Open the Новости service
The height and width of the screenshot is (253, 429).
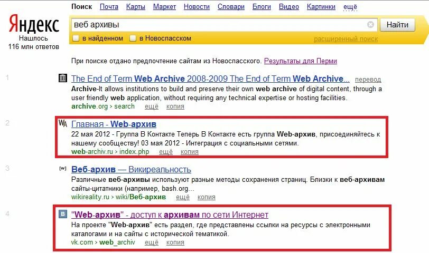(197, 6)
